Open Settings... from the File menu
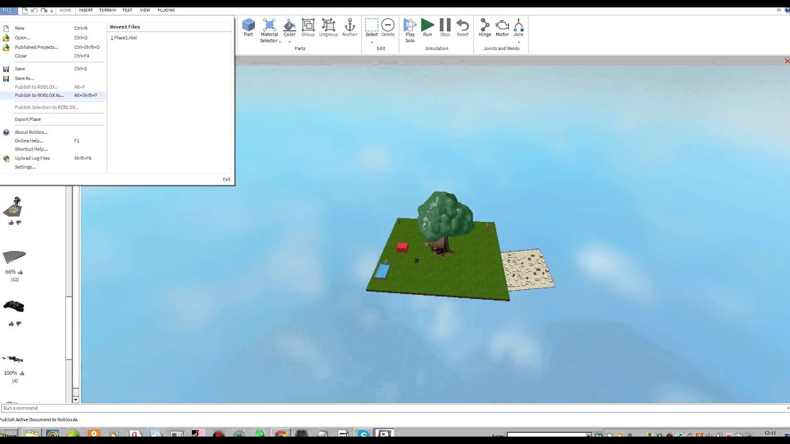Image resolution: width=790 pixels, height=444 pixels. [53, 167]
